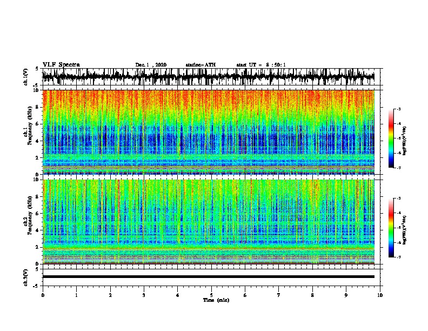Click the 'Time (min)' axis label
428x331 pixels.
[216, 300]
